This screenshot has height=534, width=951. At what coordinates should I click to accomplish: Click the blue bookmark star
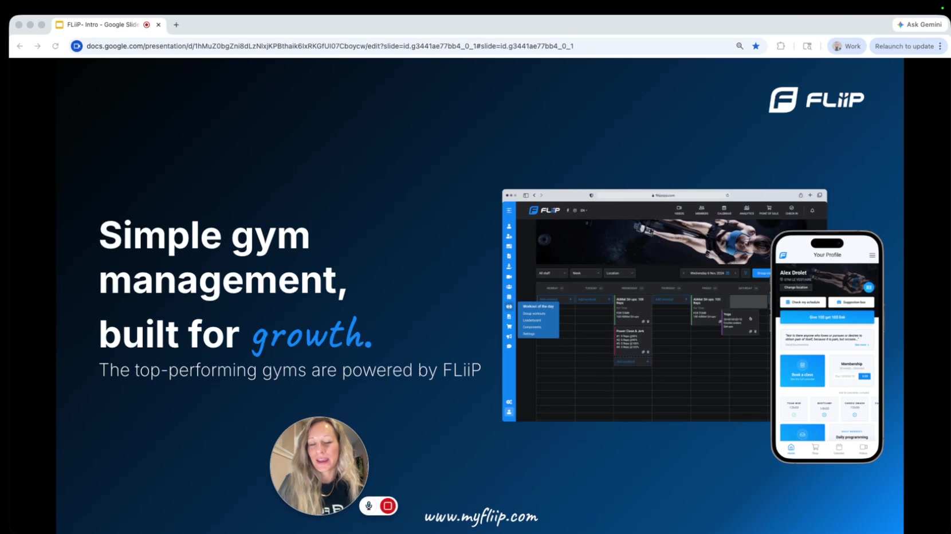point(756,46)
